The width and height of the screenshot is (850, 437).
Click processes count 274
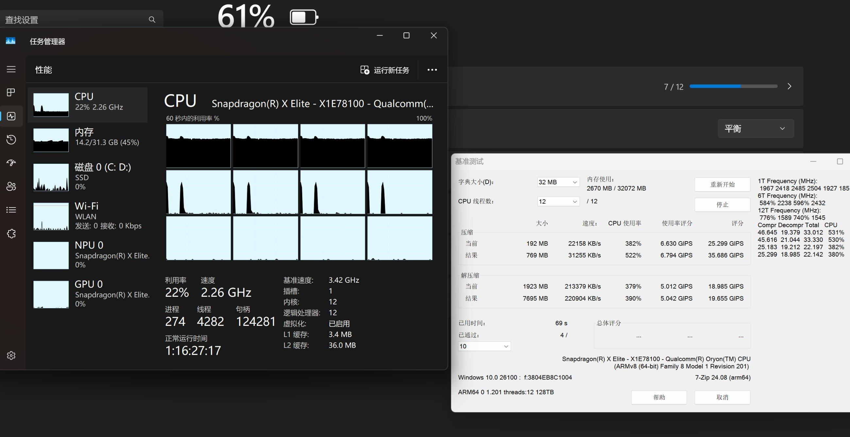(x=175, y=321)
